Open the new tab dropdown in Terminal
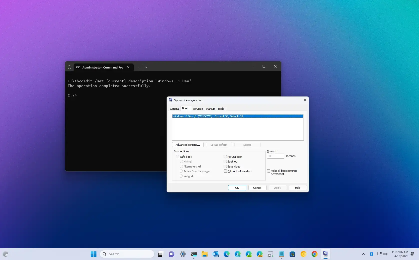This screenshot has width=419, height=260. [146, 67]
